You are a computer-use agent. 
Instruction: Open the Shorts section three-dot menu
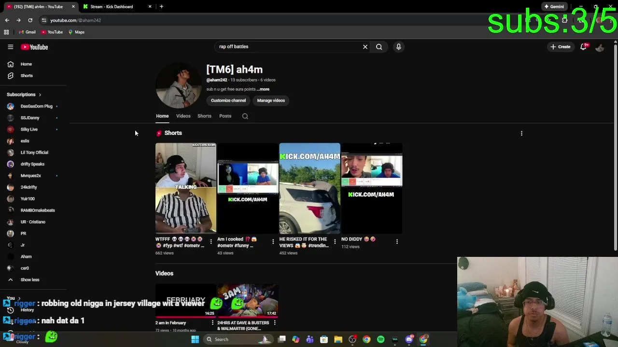521,133
